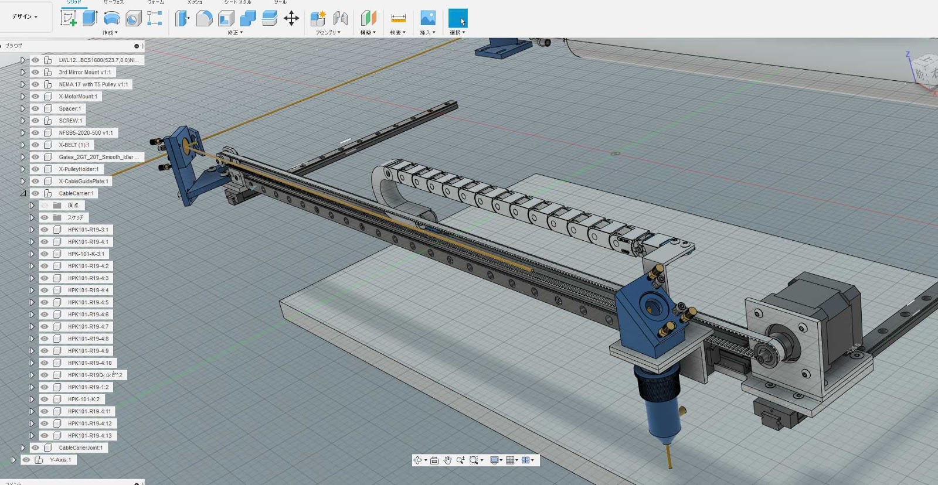Open the 挿入 (Insert) dropdown menu
The image size is (938, 485).
coord(427,33)
